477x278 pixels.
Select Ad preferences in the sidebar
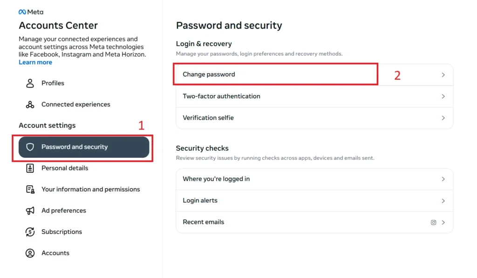coord(64,211)
